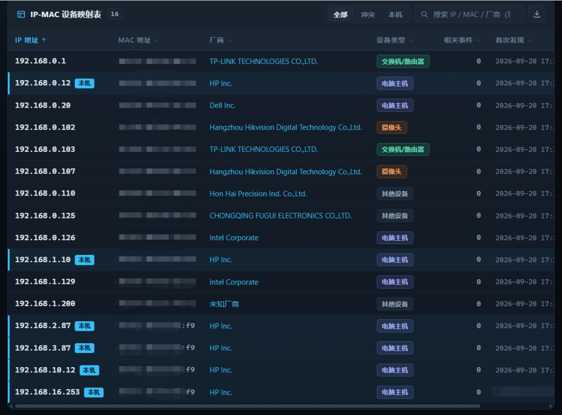This screenshot has width=562, height=415.
Task: Click IP-MAC 设备映射表 title
Action: tap(66, 15)
